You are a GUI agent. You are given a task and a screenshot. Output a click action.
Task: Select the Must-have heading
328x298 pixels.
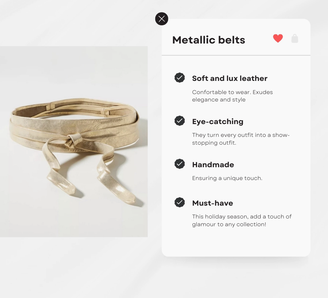point(212,203)
